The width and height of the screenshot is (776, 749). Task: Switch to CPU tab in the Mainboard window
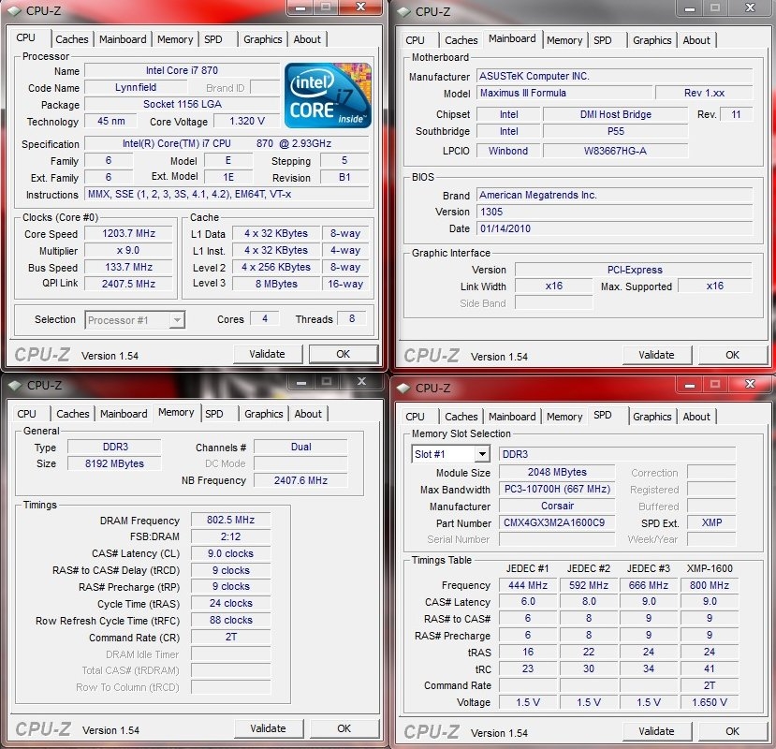coord(415,40)
